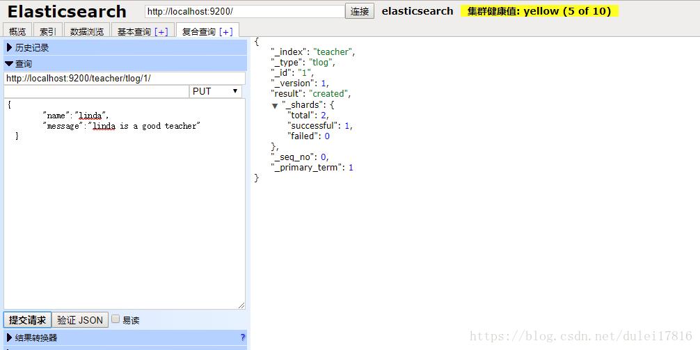Screen dimensions: 700x350
Task: Click the cluster health yellow status badge
Action: point(539,11)
